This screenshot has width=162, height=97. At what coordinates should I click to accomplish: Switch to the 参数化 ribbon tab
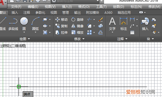40,13
